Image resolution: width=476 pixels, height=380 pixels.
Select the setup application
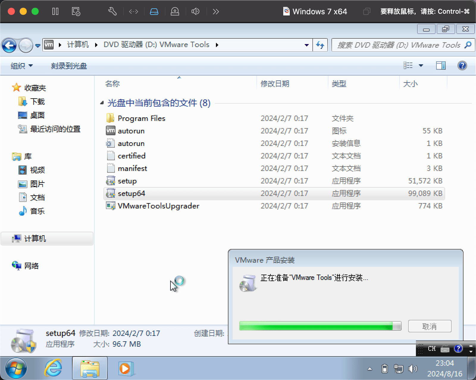pyautogui.click(x=121, y=181)
